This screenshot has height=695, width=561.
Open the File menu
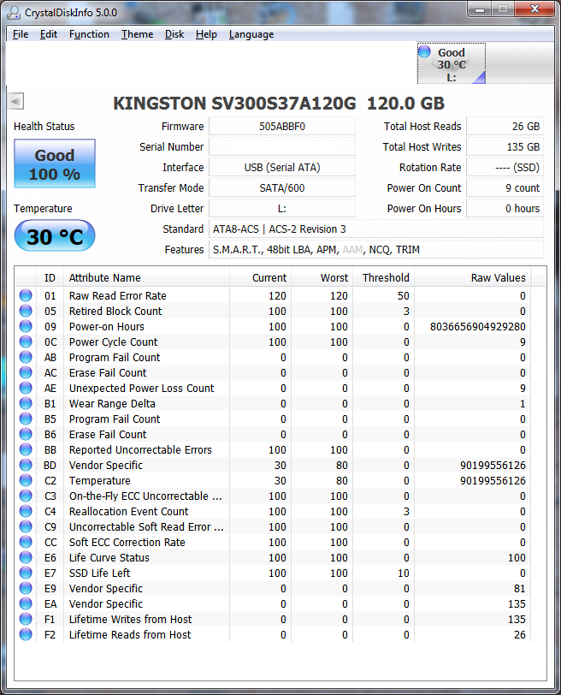tap(21, 34)
